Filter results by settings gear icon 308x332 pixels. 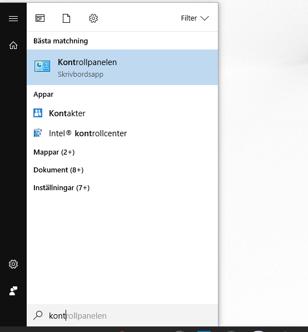click(x=93, y=18)
